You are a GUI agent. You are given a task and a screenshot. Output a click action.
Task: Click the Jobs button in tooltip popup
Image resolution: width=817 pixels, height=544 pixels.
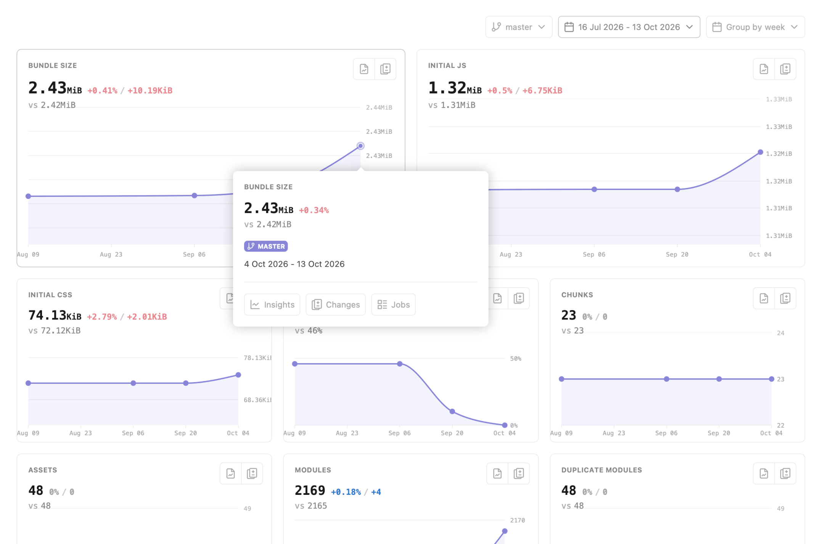click(393, 304)
